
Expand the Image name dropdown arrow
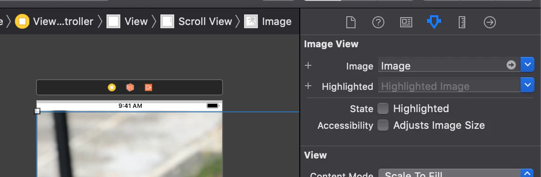527,64
